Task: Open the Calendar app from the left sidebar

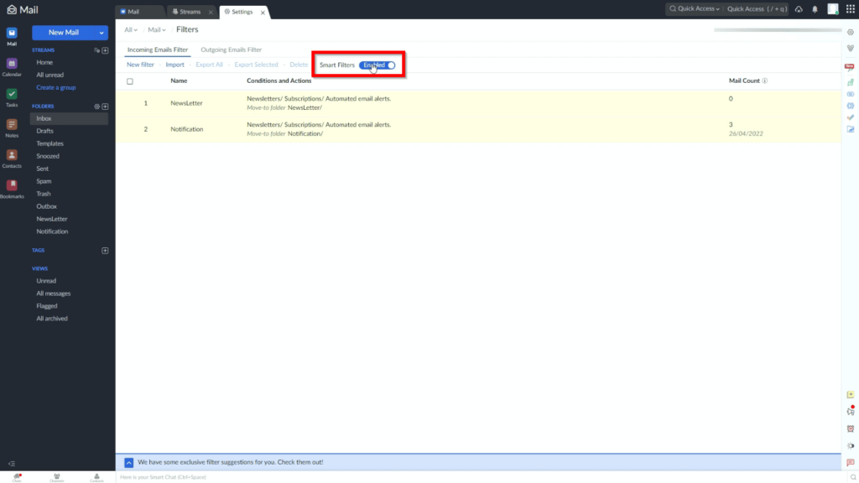Action: [x=11, y=63]
